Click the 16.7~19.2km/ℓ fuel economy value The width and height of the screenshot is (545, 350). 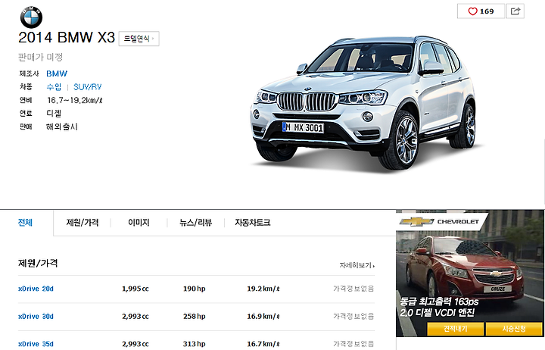tap(75, 101)
